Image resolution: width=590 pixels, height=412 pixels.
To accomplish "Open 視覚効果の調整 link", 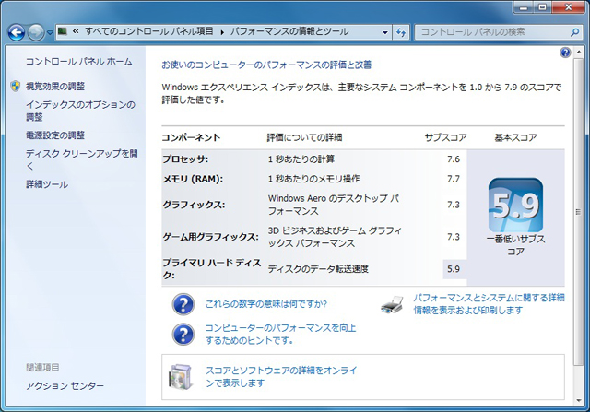I will pos(55,86).
